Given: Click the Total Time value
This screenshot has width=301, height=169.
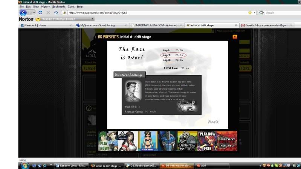Looking at the screenshot, I should (x=185, y=68).
